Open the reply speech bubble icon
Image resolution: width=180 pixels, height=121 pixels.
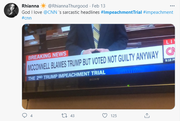24,116
